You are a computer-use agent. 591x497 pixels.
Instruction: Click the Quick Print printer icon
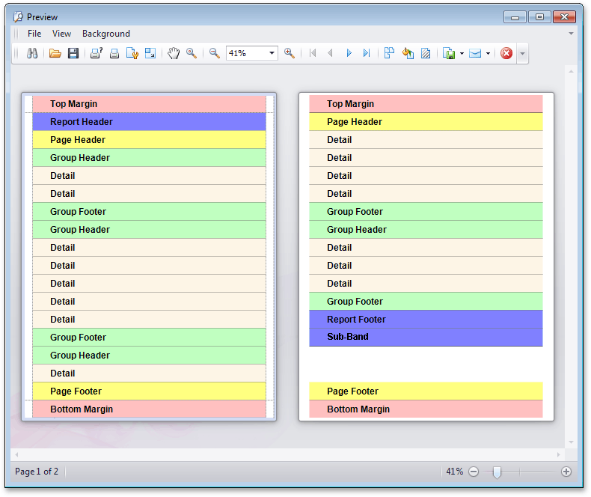point(114,53)
